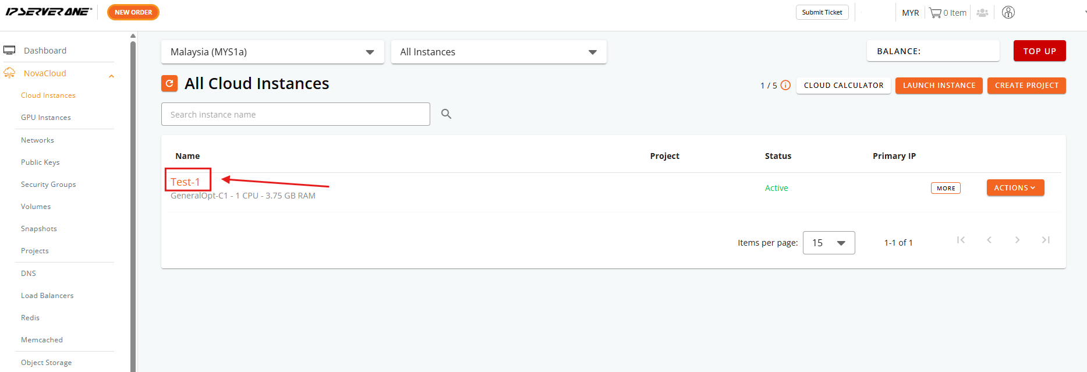Image resolution: width=1087 pixels, height=372 pixels.
Task: Collapse the NovaCloud sidebar section
Action: [111, 76]
